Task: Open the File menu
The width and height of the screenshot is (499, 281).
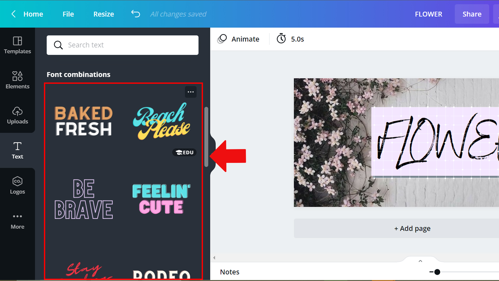Action: 68,14
